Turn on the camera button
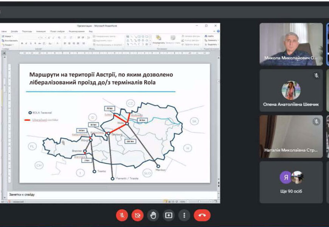Image resolution: width=329 pixels, height=227 pixels. [x=137, y=215]
